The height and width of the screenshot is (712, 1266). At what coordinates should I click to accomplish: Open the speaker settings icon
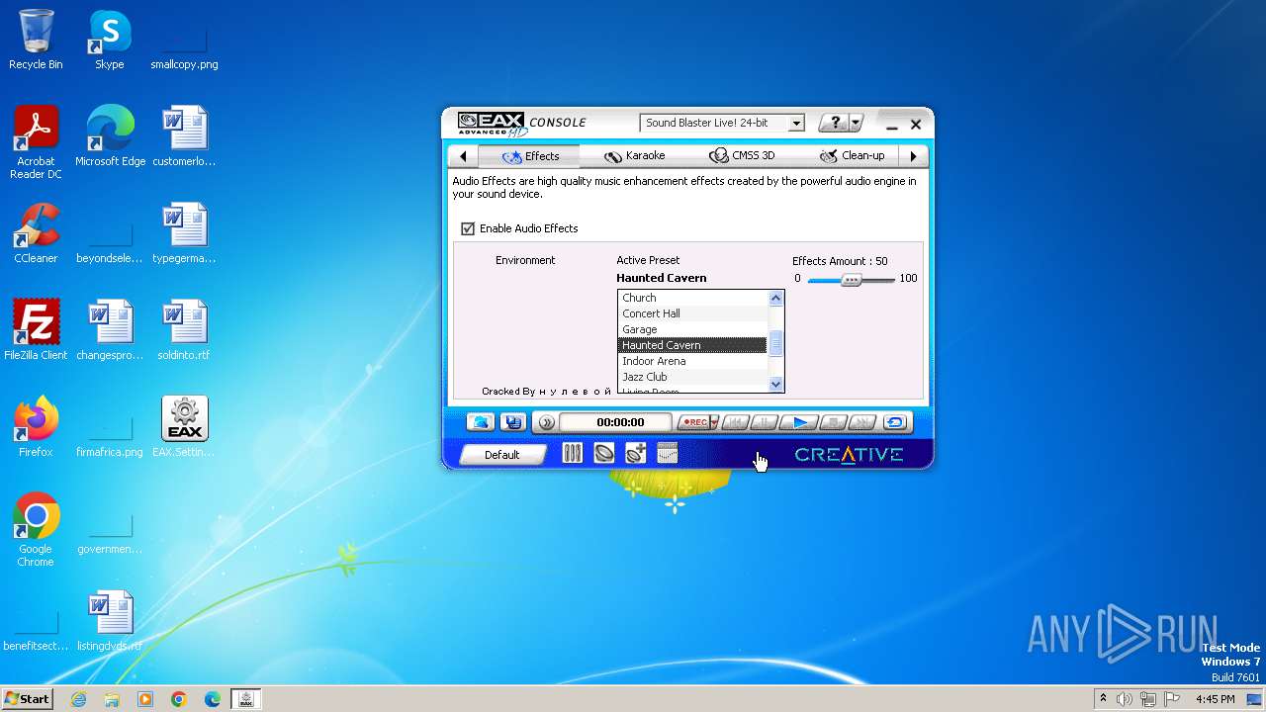pos(603,453)
